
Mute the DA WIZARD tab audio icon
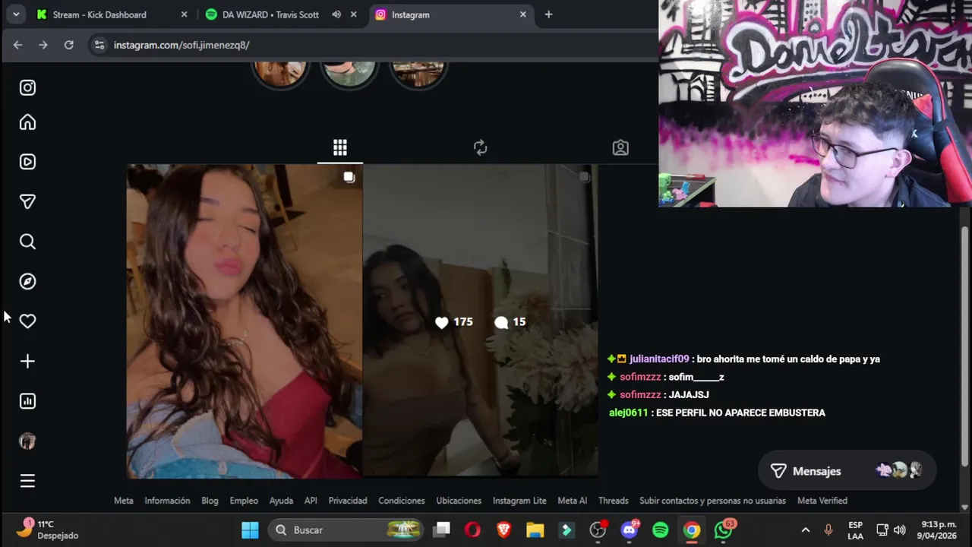(336, 14)
